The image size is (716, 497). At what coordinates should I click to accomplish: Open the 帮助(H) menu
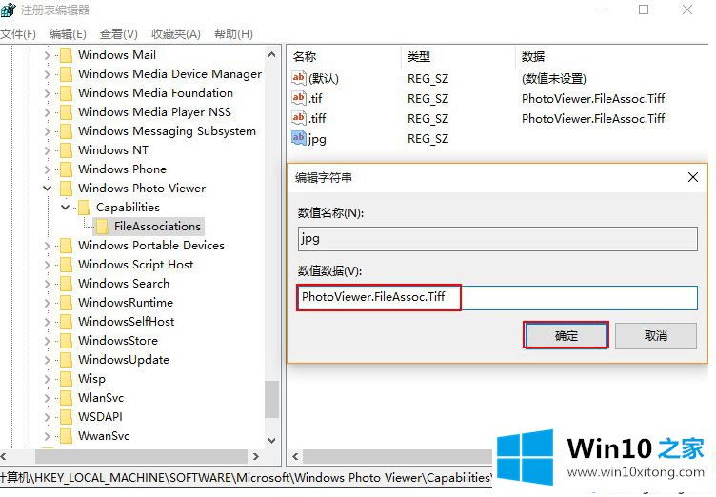click(233, 34)
